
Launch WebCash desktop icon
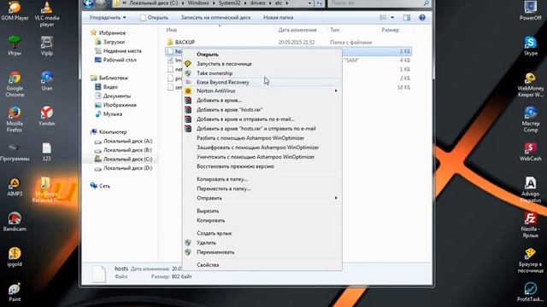[x=530, y=152]
